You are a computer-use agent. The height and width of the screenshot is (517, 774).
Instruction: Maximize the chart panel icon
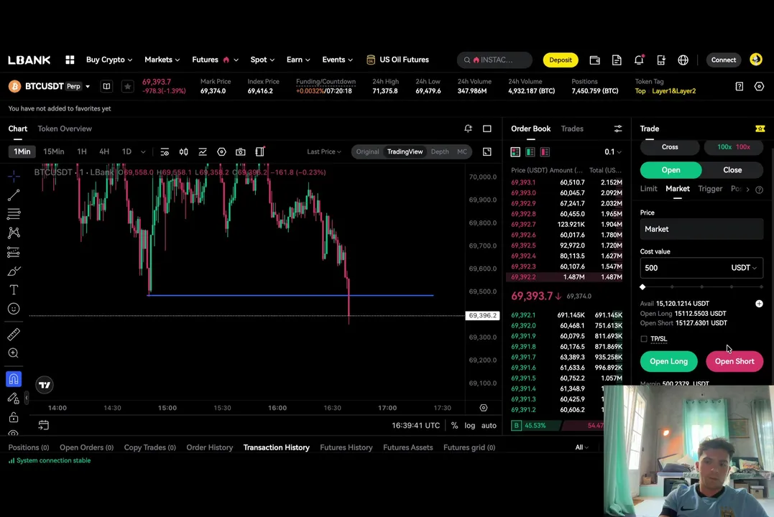[487, 129]
